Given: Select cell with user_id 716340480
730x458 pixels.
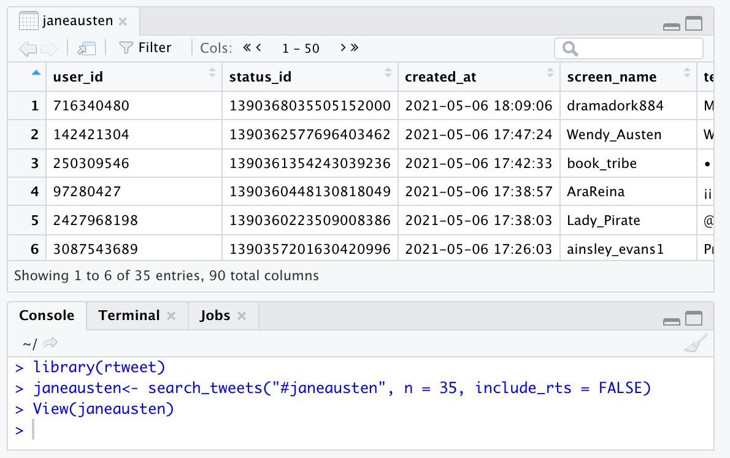Looking at the screenshot, I should click(x=134, y=105).
